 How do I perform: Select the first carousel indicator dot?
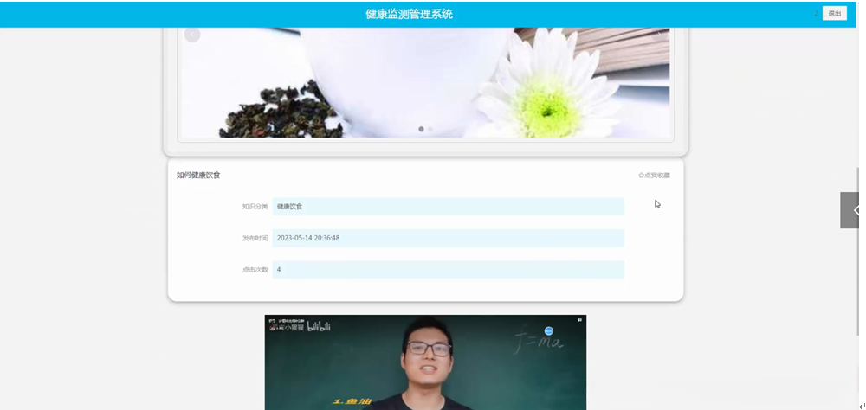(x=422, y=129)
